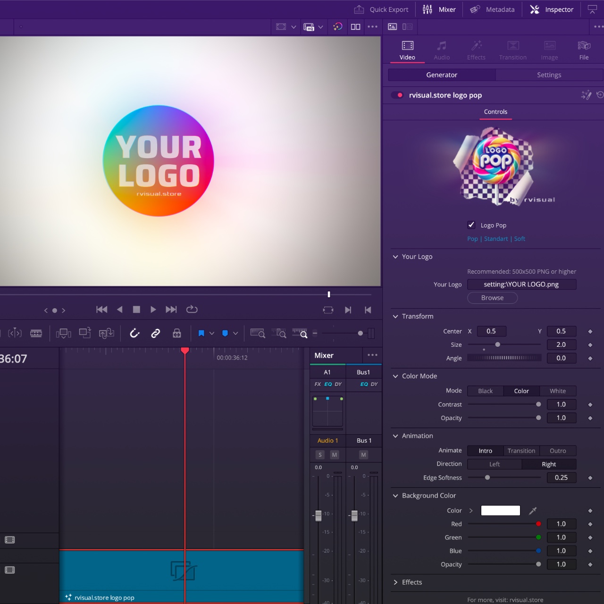Image resolution: width=604 pixels, height=604 pixels.
Task: Open the File tab in Inspector
Action: [584, 50]
